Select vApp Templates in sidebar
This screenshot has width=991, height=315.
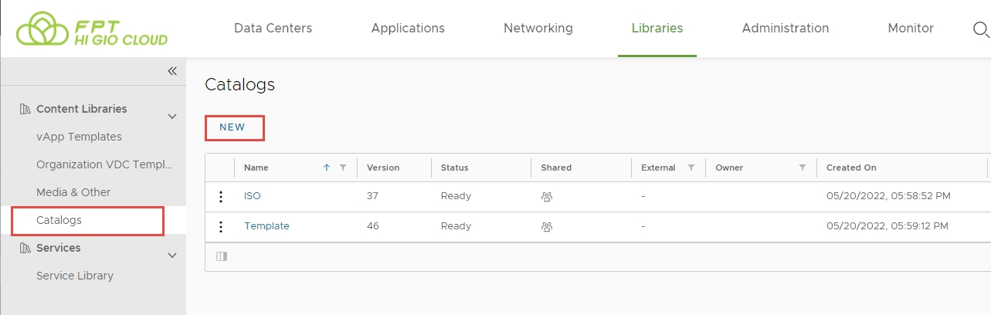(x=79, y=137)
